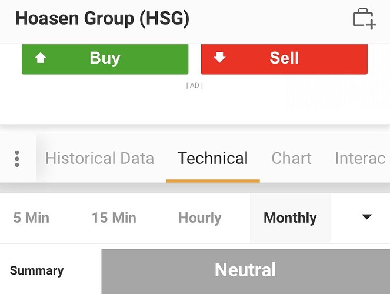Viewport: 390px width, 294px height.
Task: Switch to the Historical Data tab
Action: [99, 159]
